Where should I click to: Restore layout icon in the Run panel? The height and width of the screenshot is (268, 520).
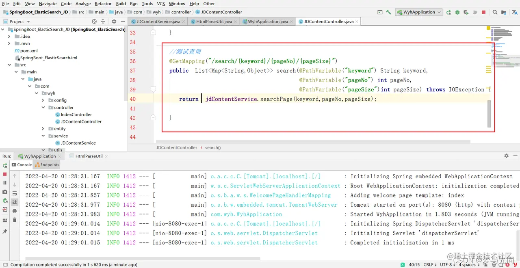click(5, 220)
